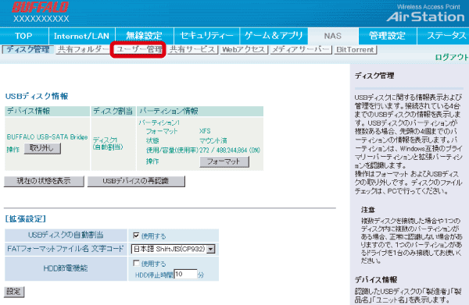Toggle USBディスクの自動割当 使用する checkbox
The height and width of the screenshot is (305, 469).
[136, 236]
